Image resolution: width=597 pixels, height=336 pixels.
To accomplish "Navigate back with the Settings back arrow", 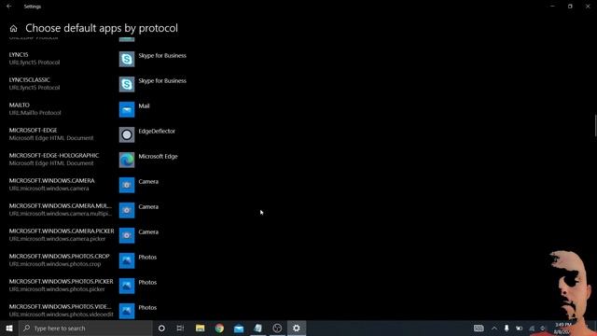I will coord(8,7).
